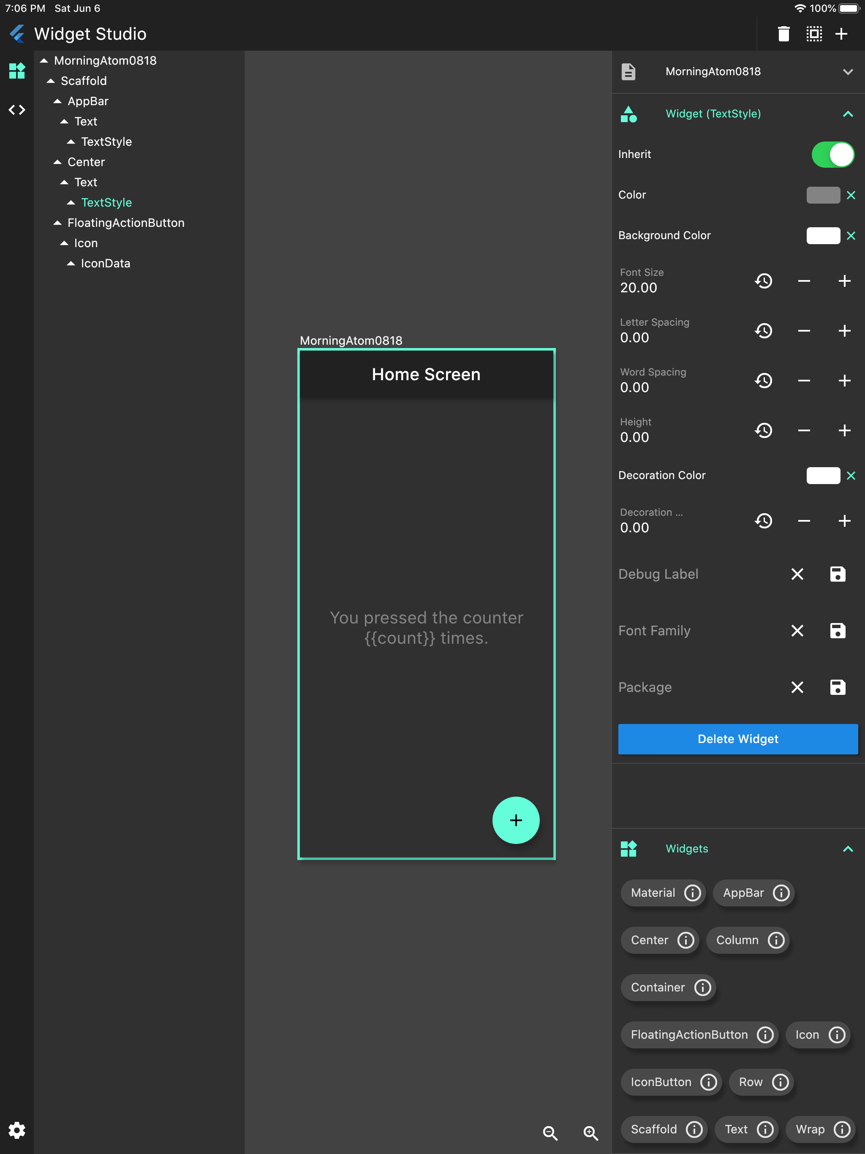Show info for the Container widget
This screenshot has height=1154, width=865.
tap(702, 988)
